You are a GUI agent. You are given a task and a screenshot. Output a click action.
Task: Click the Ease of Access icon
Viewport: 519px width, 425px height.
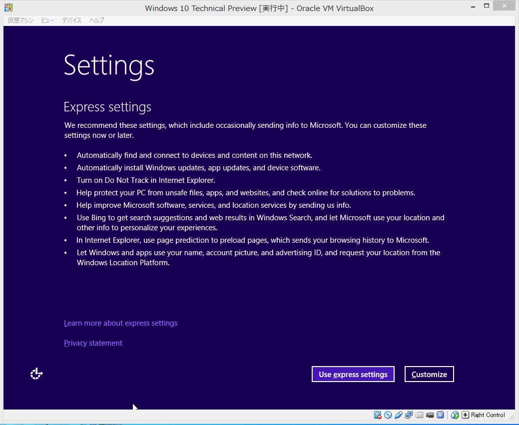click(36, 374)
